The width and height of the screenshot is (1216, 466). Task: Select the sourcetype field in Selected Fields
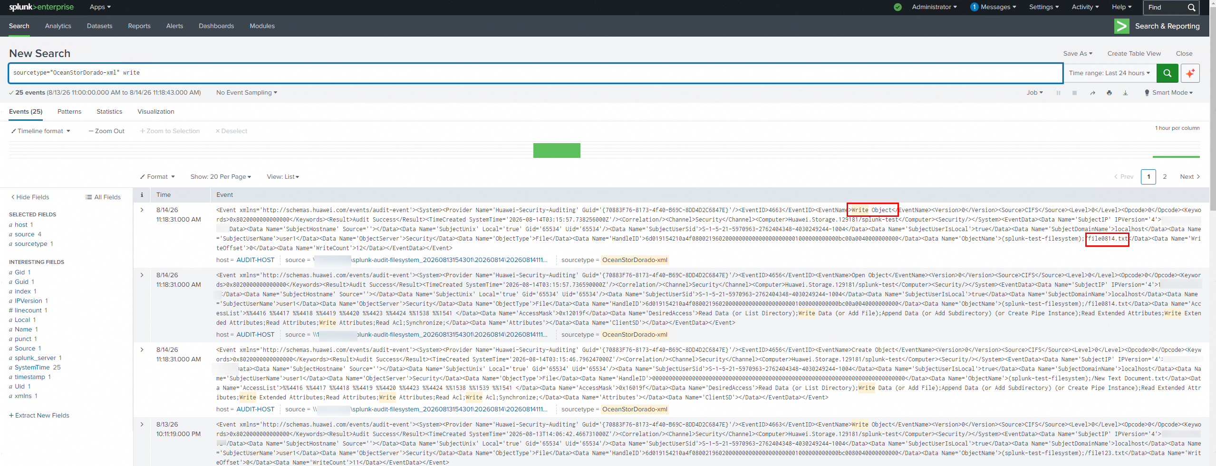click(x=31, y=244)
